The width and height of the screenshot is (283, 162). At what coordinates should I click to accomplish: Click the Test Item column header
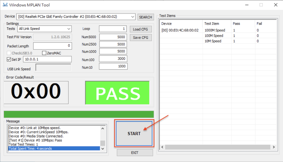pyautogui.click(x=217, y=24)
